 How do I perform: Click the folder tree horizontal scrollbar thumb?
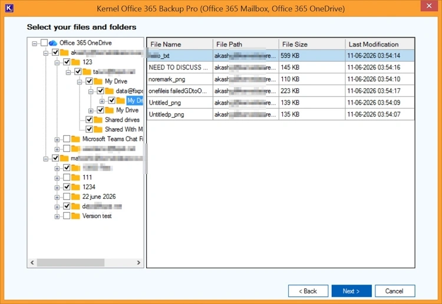[x=71, y=263]
